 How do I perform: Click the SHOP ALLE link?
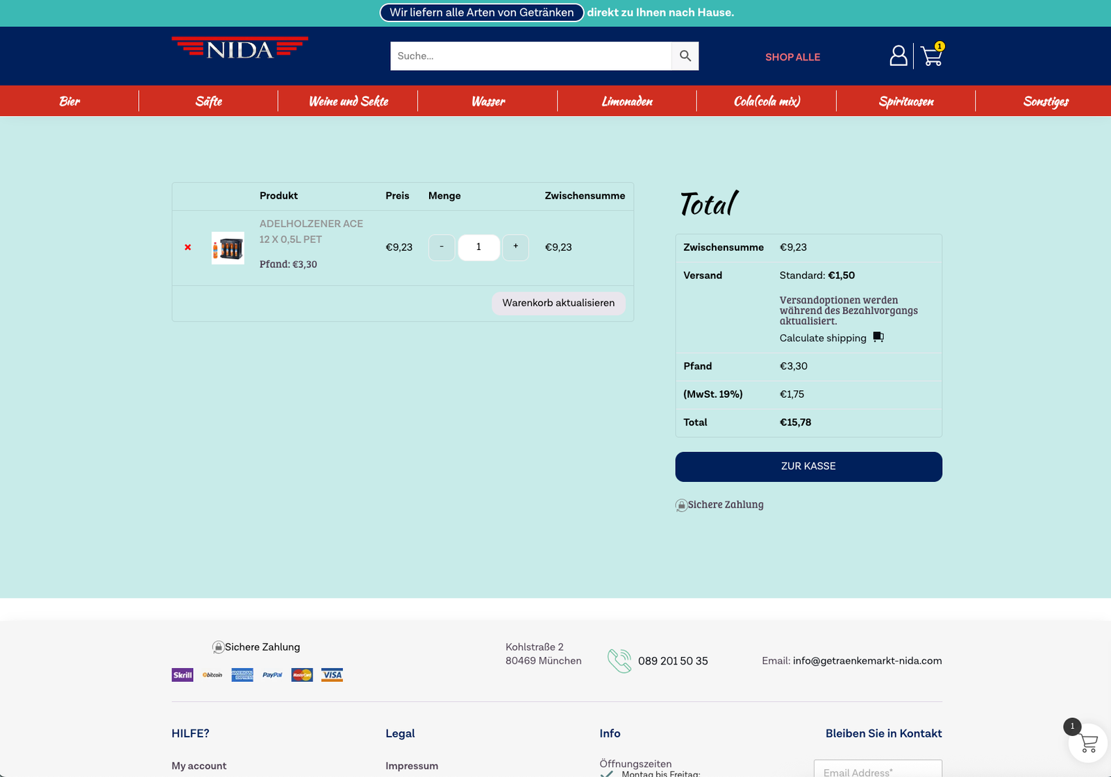click(793, 57)
